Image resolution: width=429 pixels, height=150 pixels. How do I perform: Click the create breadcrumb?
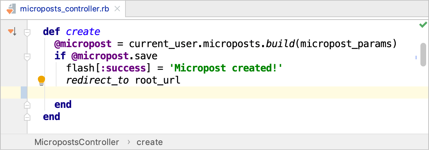pos(149,142)
